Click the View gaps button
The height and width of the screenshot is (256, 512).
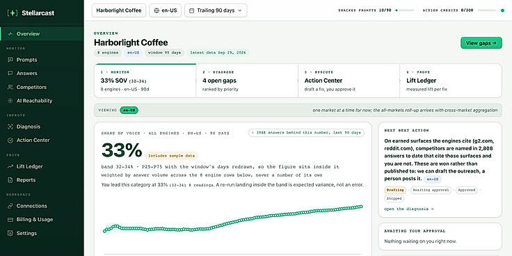[481, 42]
